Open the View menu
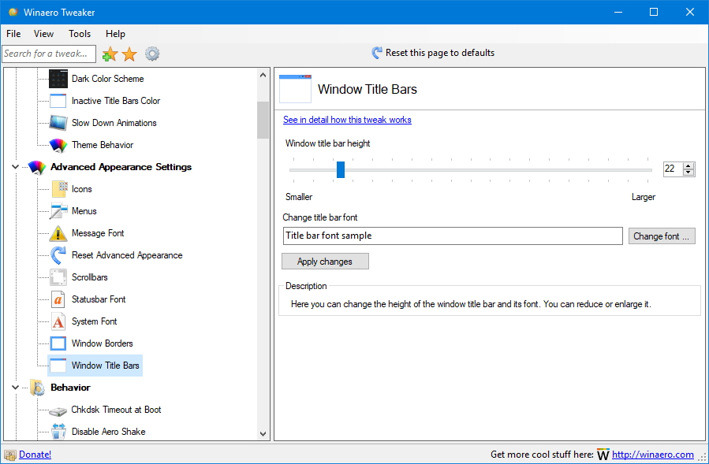This screenshot has height=464, width=709. [x=44, y=34]
